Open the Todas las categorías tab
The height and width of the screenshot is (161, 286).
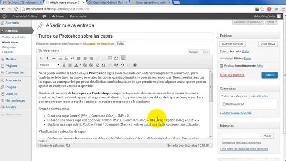click(x=234, y=96)
